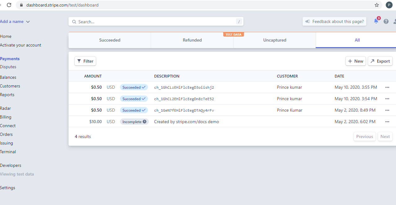Click the $10.00 amount cell
This screenshot has height=205, width=396.
pyautogui.click(x=96, y=122)
